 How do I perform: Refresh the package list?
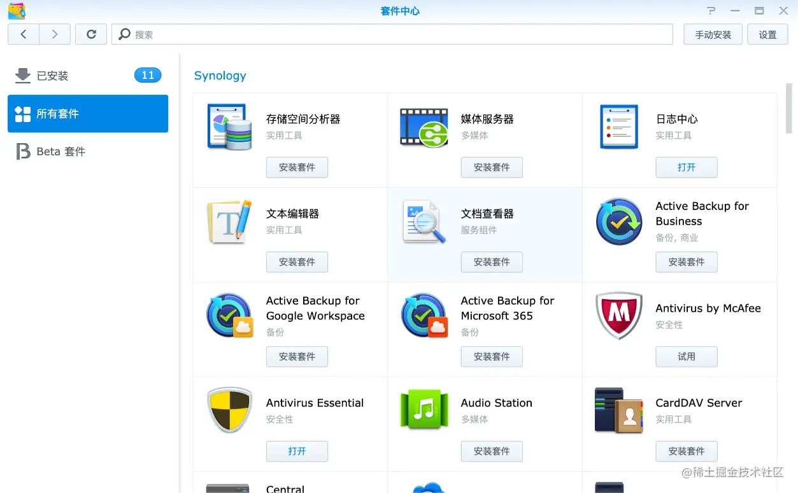point(91,34)
